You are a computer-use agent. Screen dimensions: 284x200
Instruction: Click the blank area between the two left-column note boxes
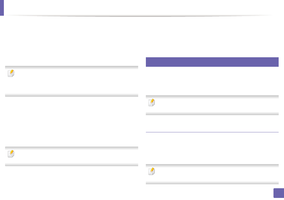click(x=71, y=121)
